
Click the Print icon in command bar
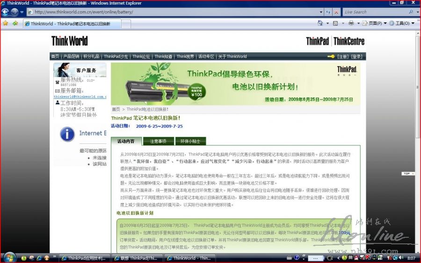pyautogui.click(x=351, y=23)
